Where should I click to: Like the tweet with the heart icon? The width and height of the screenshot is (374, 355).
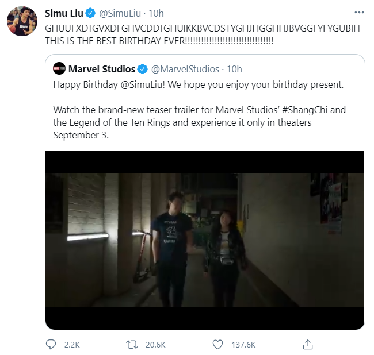217,344
